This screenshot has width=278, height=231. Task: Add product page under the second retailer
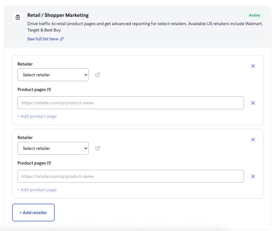(37, 190)
